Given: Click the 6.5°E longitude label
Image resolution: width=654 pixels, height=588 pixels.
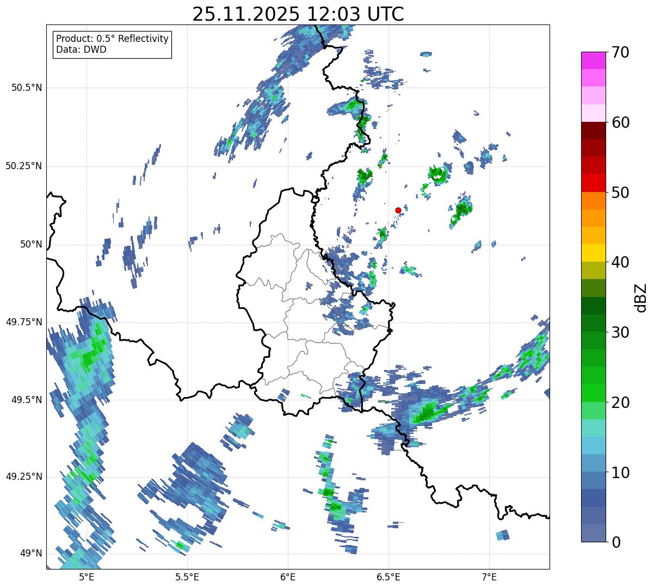Looking at the screenshot, I should click(x=388, y=577).
